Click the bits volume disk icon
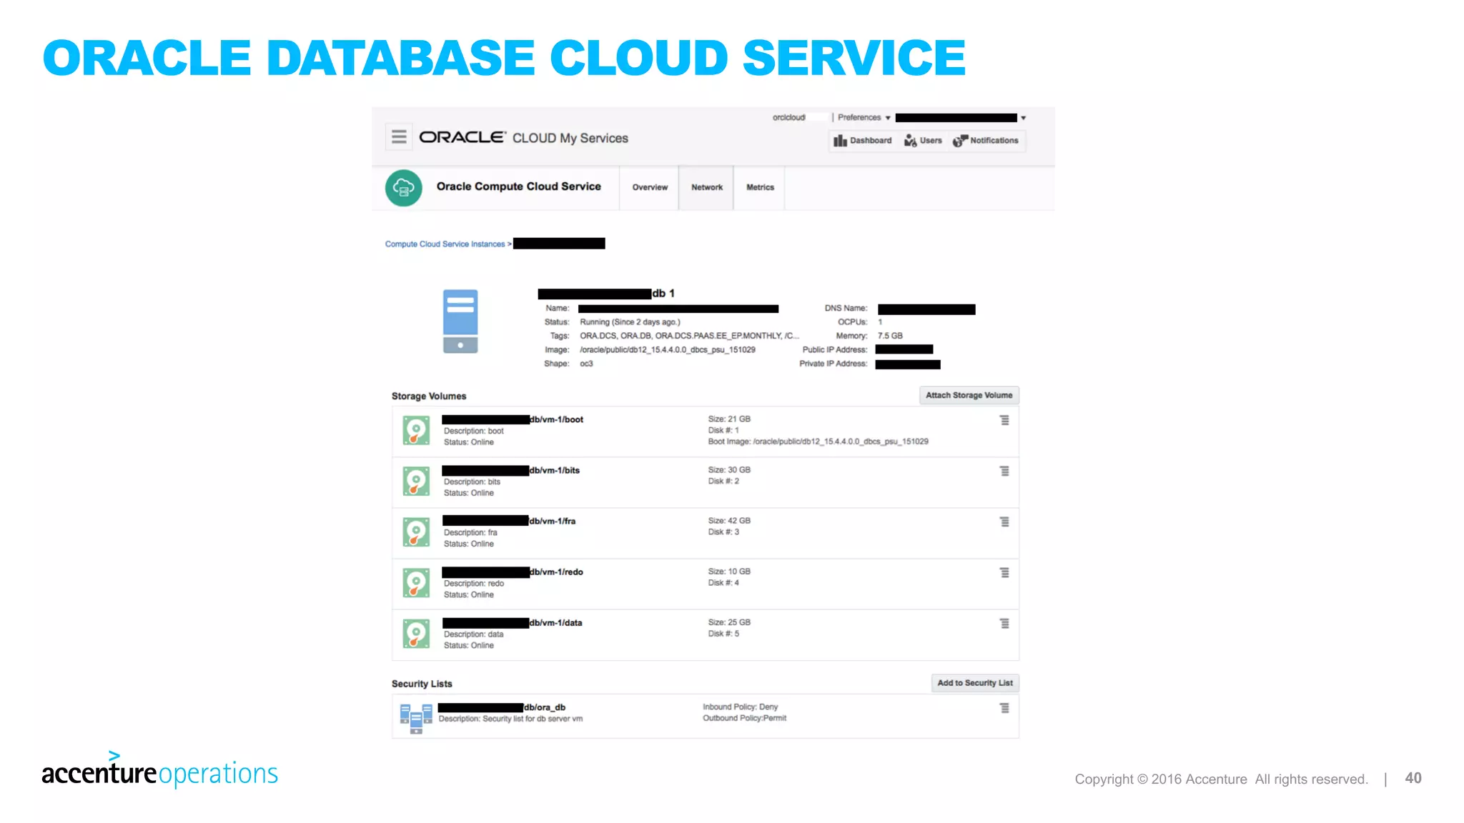This screenshot has width=1464, height=823. click(416, 481)
